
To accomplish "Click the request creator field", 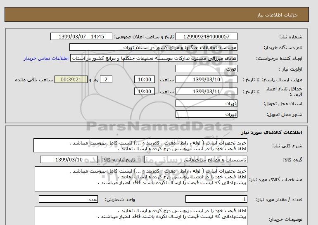I will pos(154,58).
